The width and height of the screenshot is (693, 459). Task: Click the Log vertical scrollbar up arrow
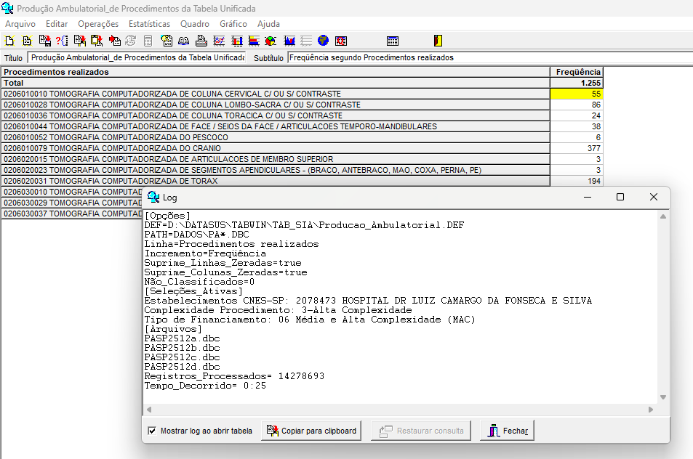663,216
